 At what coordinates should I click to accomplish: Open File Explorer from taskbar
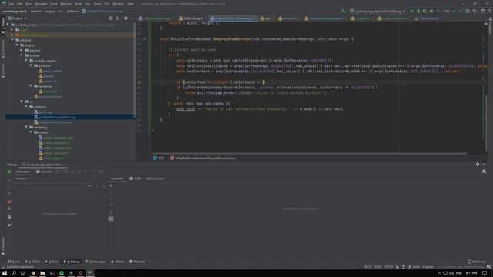(x=42, y=273)
